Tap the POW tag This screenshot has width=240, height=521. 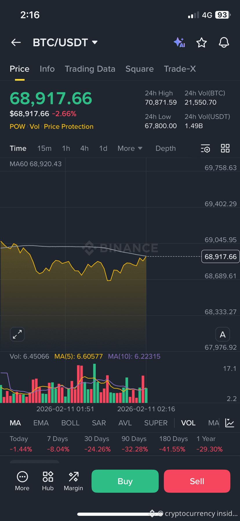click(17, 126)
